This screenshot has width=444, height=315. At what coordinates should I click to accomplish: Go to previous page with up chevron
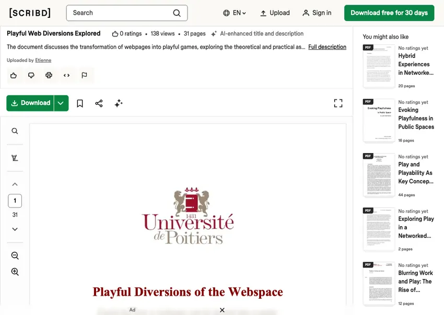pyautogui.click(x=15, y=184)
